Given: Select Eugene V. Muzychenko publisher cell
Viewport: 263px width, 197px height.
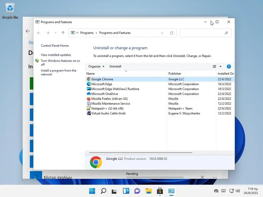Looking at the screenshot, I should click(x=184, y=113).
